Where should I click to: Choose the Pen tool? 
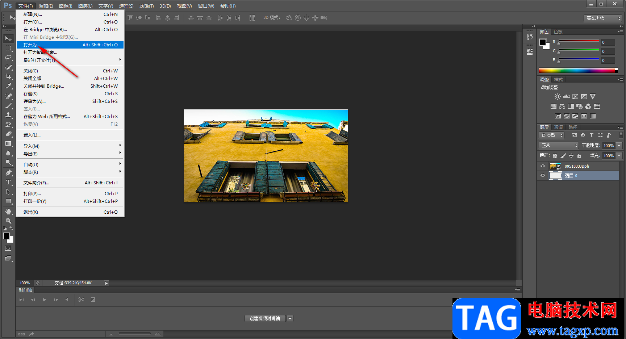pos(8,173)
